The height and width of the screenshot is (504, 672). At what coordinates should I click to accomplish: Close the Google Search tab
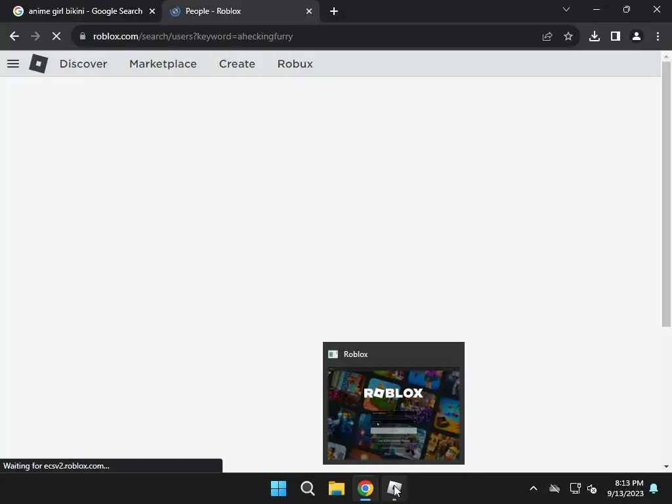[152, 11]
